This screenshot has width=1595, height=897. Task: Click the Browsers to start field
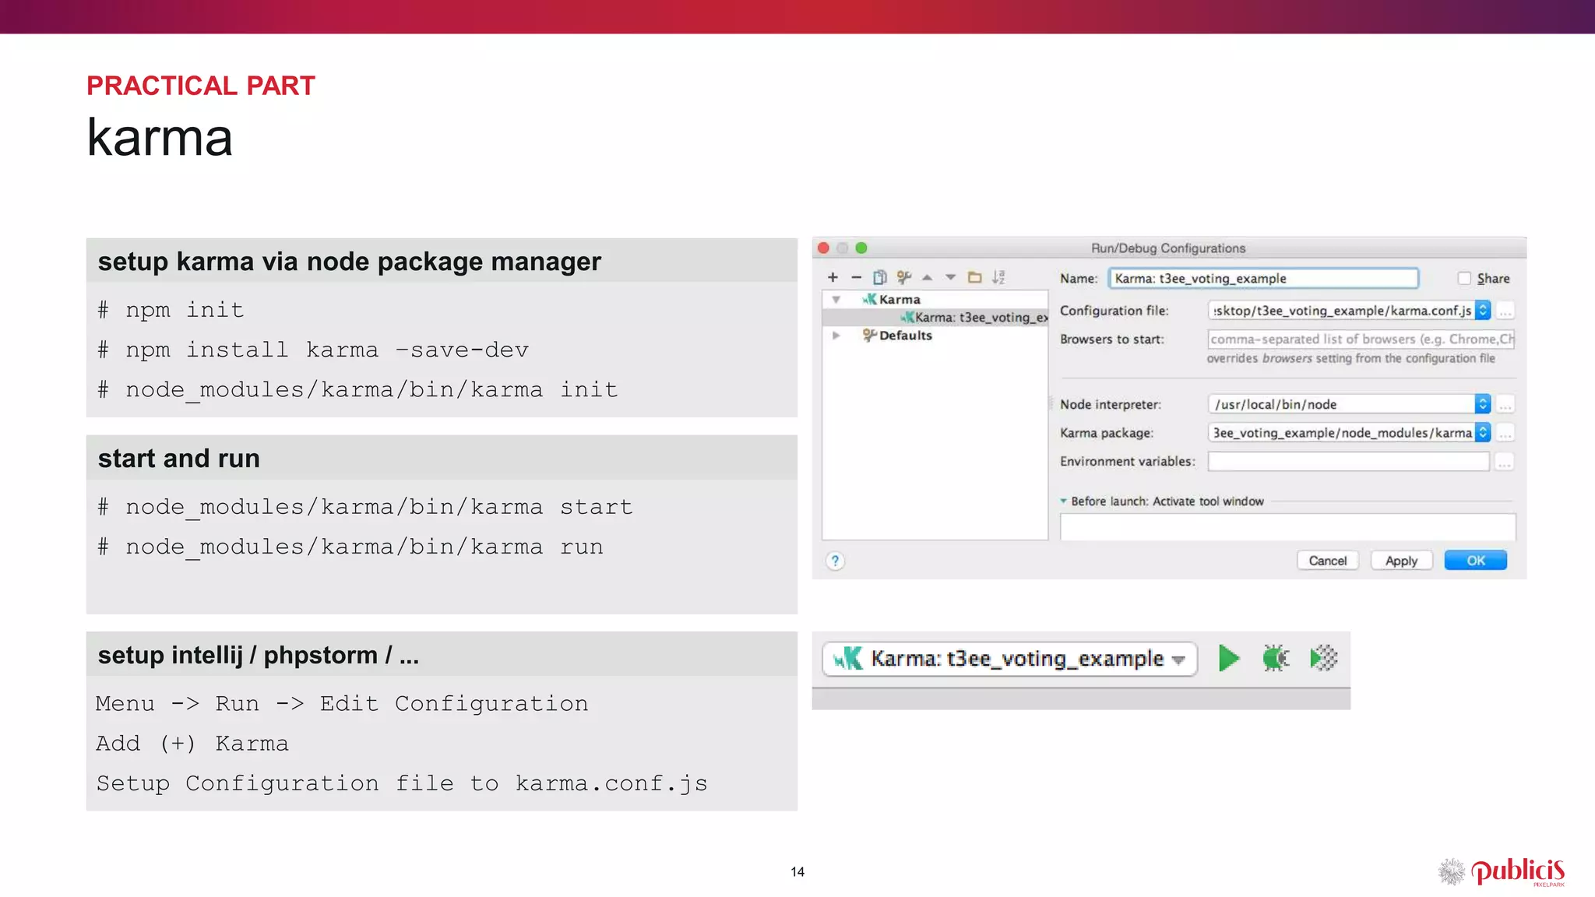click(1361, 339)
